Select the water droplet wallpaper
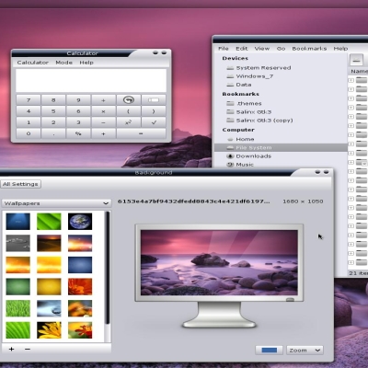 click(49, 308)
